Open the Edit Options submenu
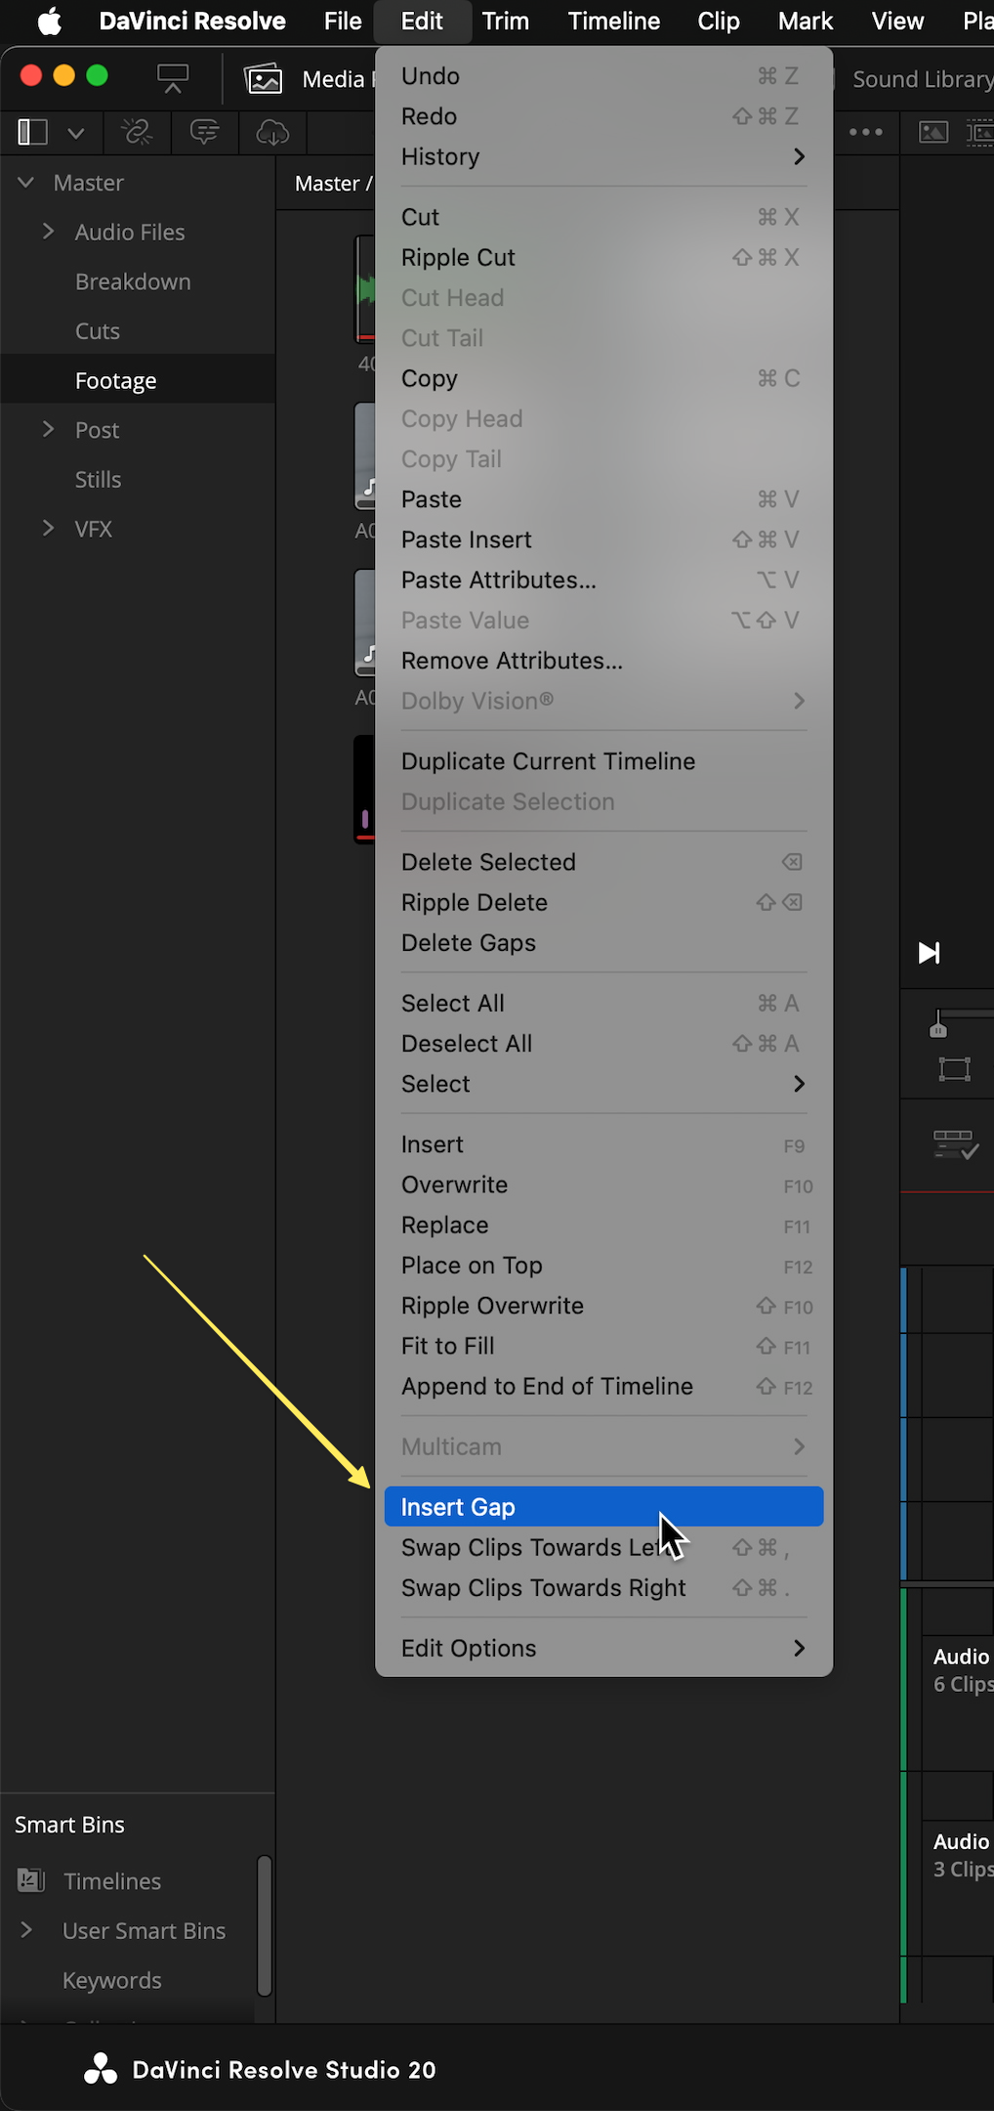 point(603,1648)
